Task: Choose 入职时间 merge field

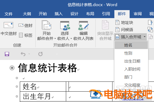Action: (131, 69)
